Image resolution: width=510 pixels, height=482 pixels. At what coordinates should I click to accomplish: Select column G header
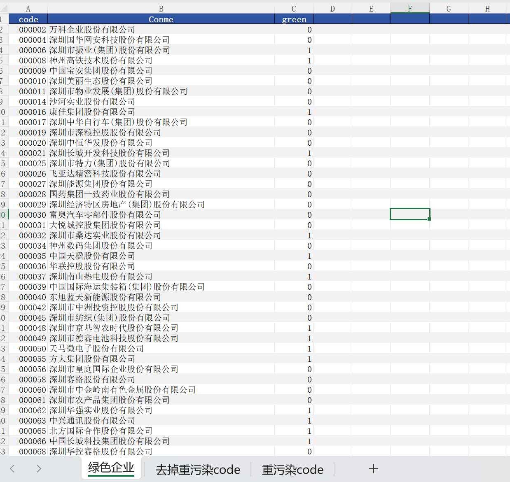coord(449,9)
